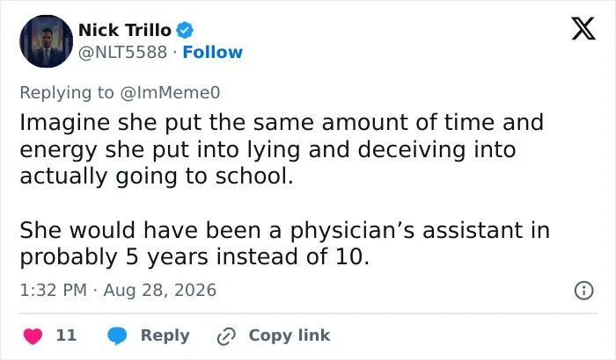Click the chain link icon

pyautogui.click(x=226, y=336)
